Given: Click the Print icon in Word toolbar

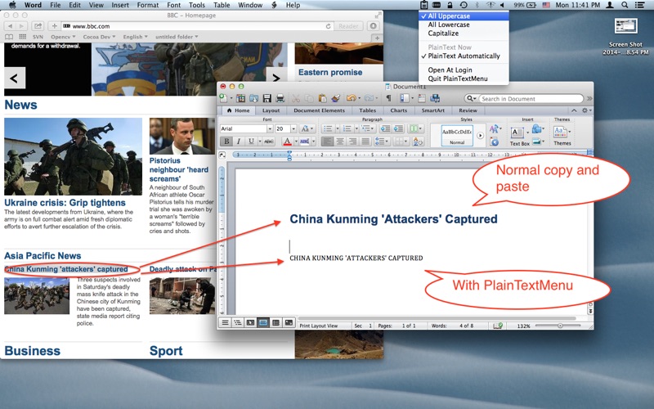Looking at the screenshot, I should [280, 98].
